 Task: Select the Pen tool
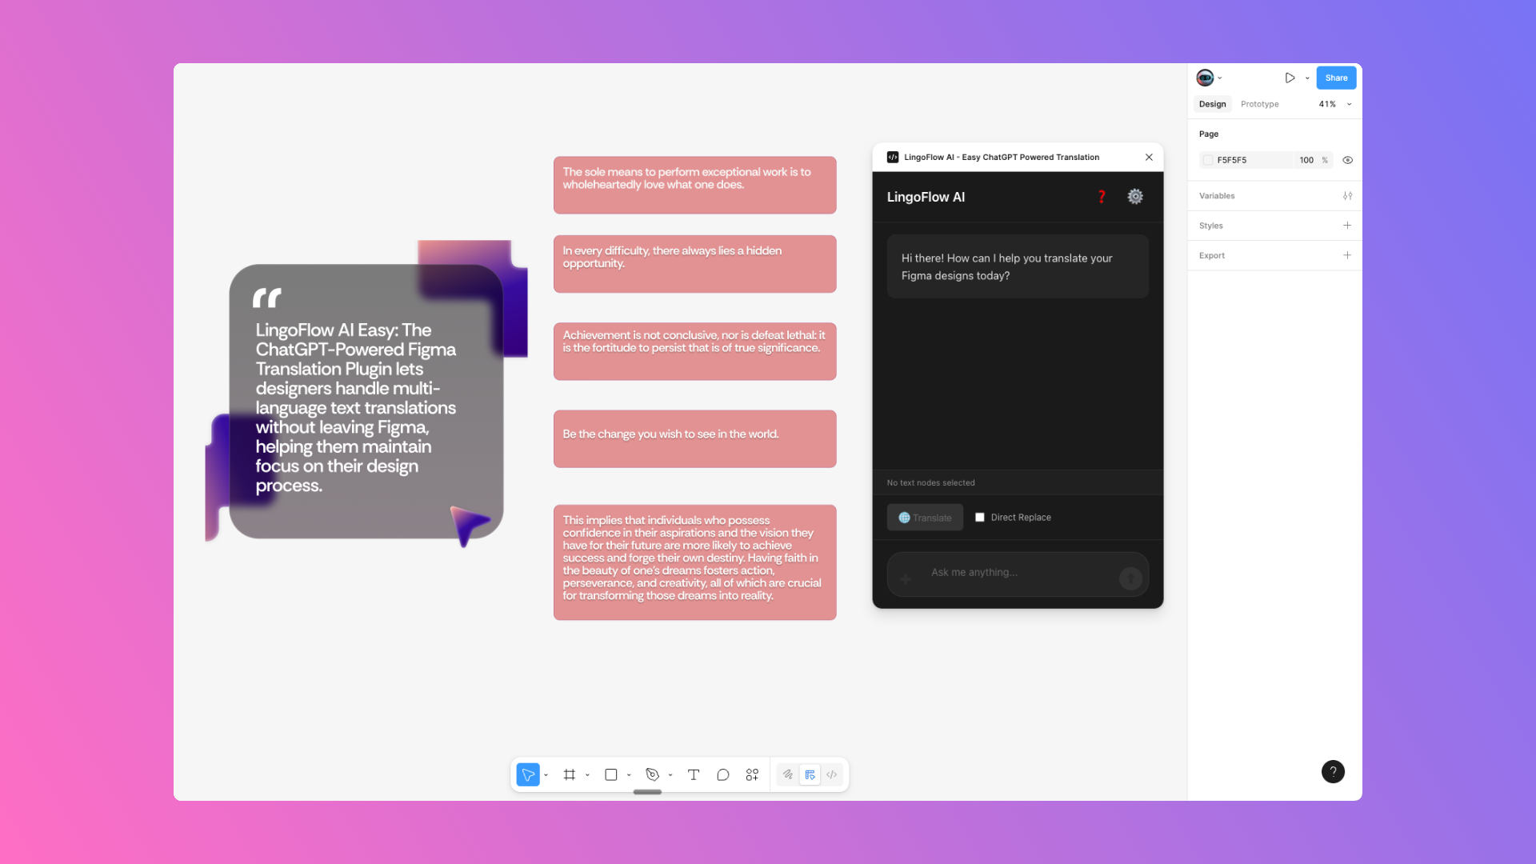pos(653,774)
